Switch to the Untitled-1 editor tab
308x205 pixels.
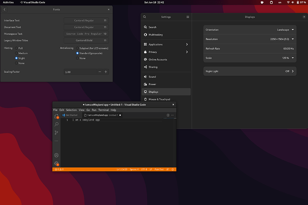(x=102, y=115)
